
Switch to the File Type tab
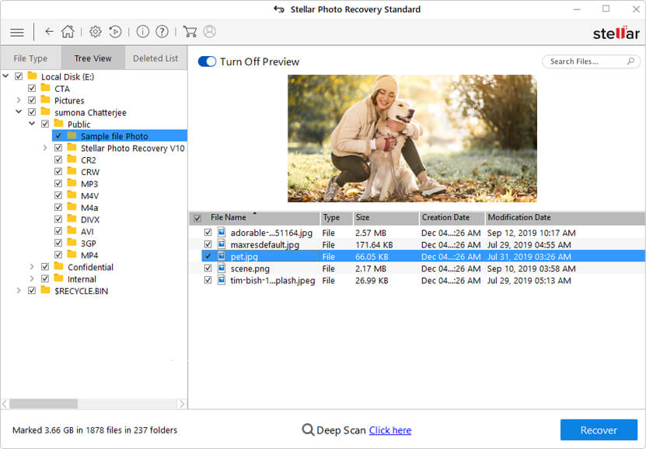[x=30, y=58]
